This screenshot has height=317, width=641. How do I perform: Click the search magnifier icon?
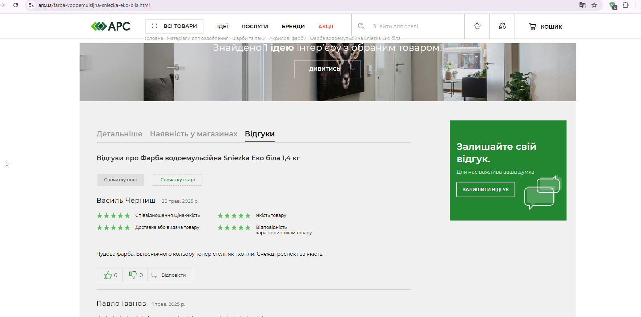(361, 26)
